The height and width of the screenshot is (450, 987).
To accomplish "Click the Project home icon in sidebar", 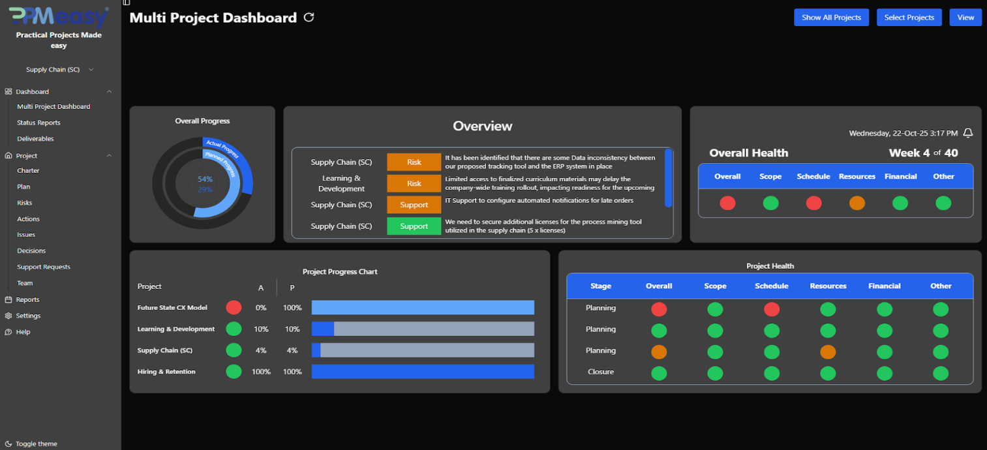I will pyautogui.click(x=8, y=155).
